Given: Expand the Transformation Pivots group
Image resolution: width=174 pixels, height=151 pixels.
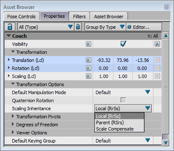Looking at the screenshot, I should point(13,116).
